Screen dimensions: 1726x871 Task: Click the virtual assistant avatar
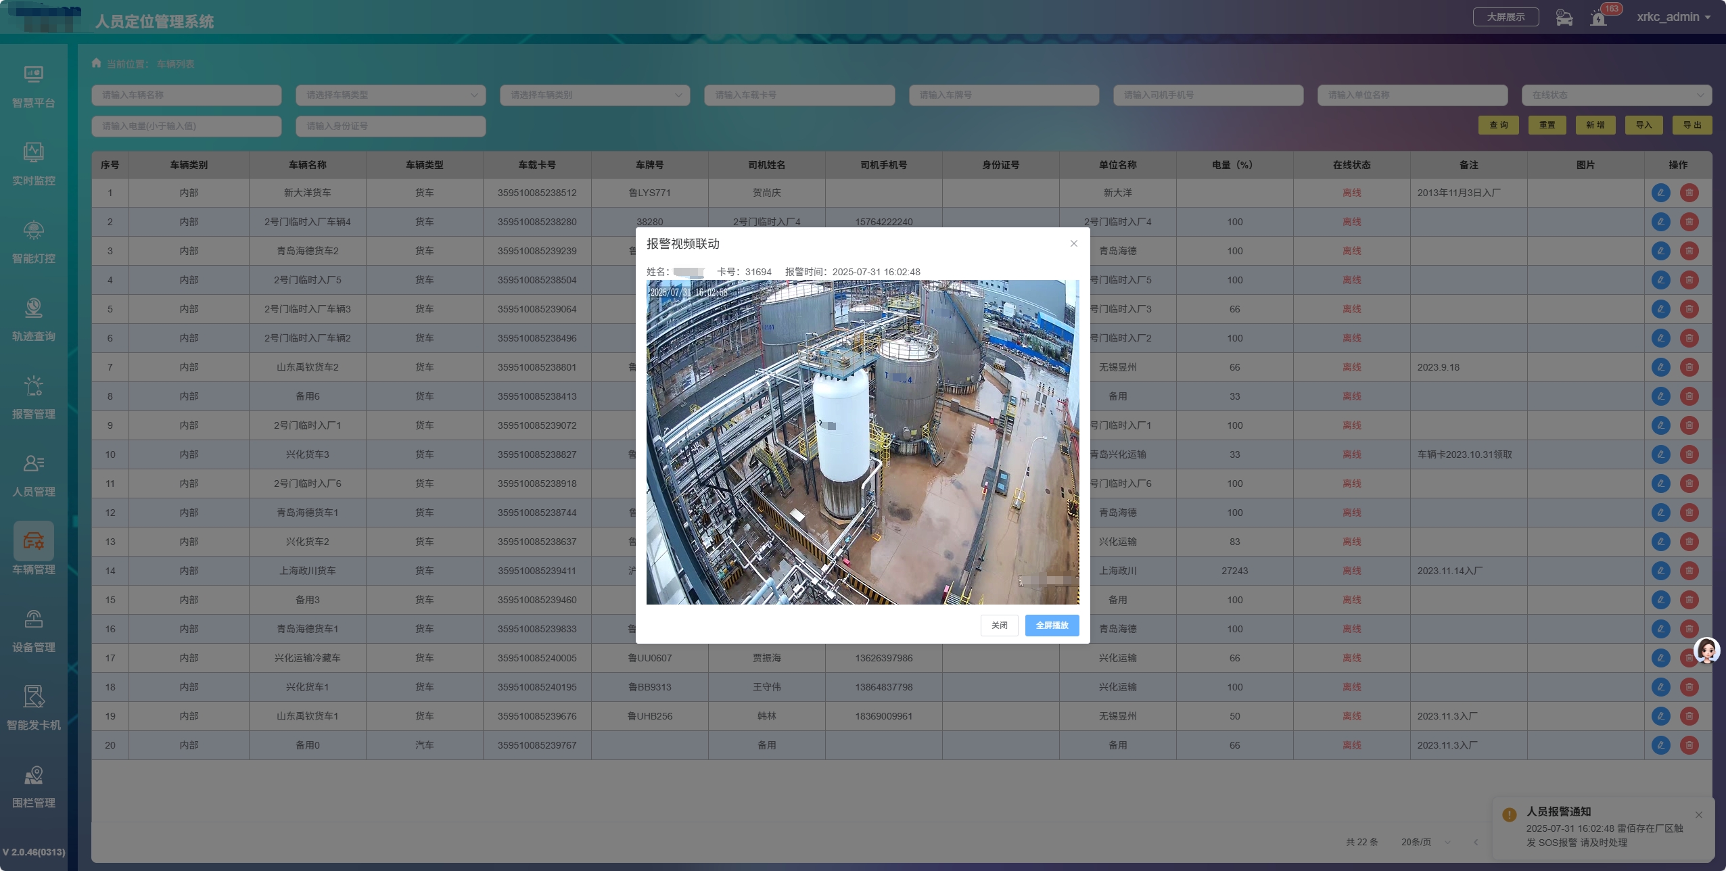(1706, 651)
